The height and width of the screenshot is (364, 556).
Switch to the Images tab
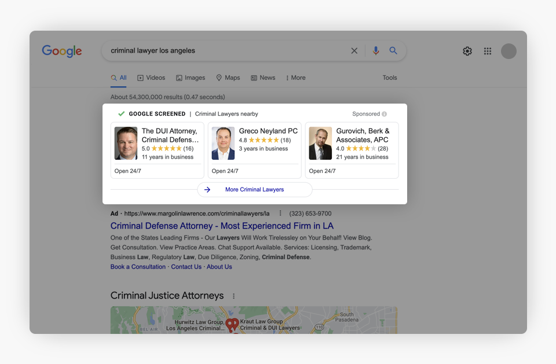(191, 78)
